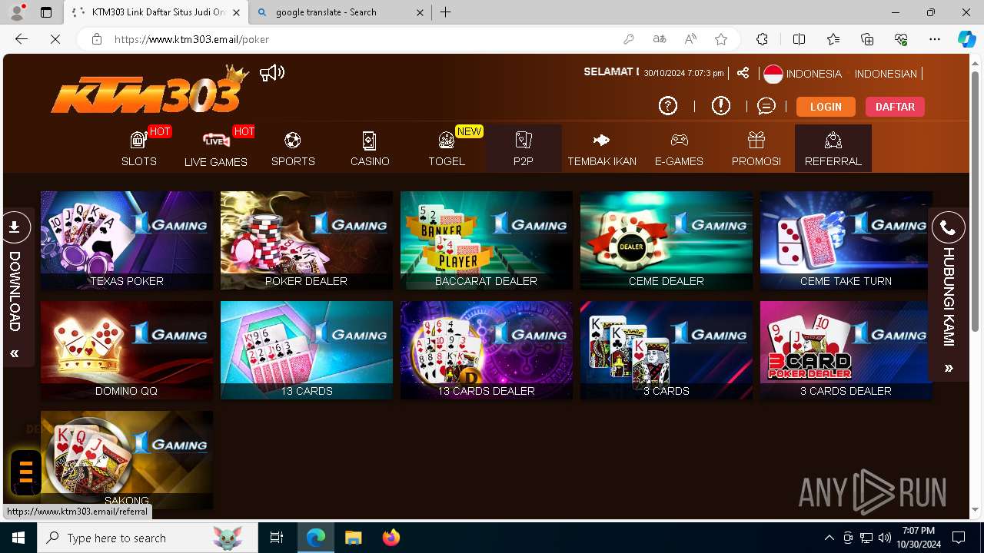The height and width of the screenshot is (553, 984).
Task: Click the phone icon in HUBUNGI KAMI panel
Action: [949, 228]
